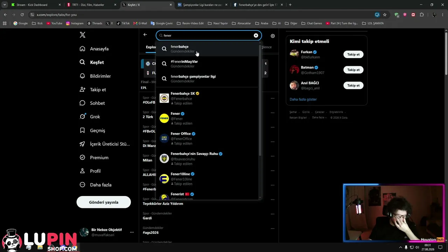This screenshot has width=448, height=252.
Task: Open Araba bookmarks folder
Action: [262, 23]
